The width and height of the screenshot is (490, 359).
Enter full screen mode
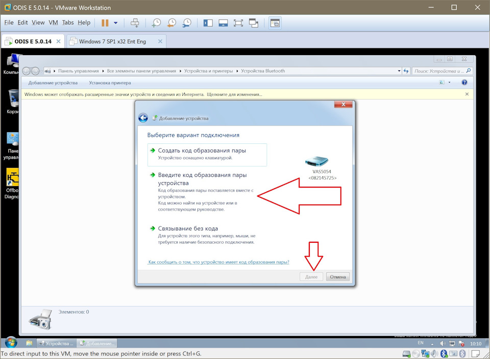click(x=238, y=23)
